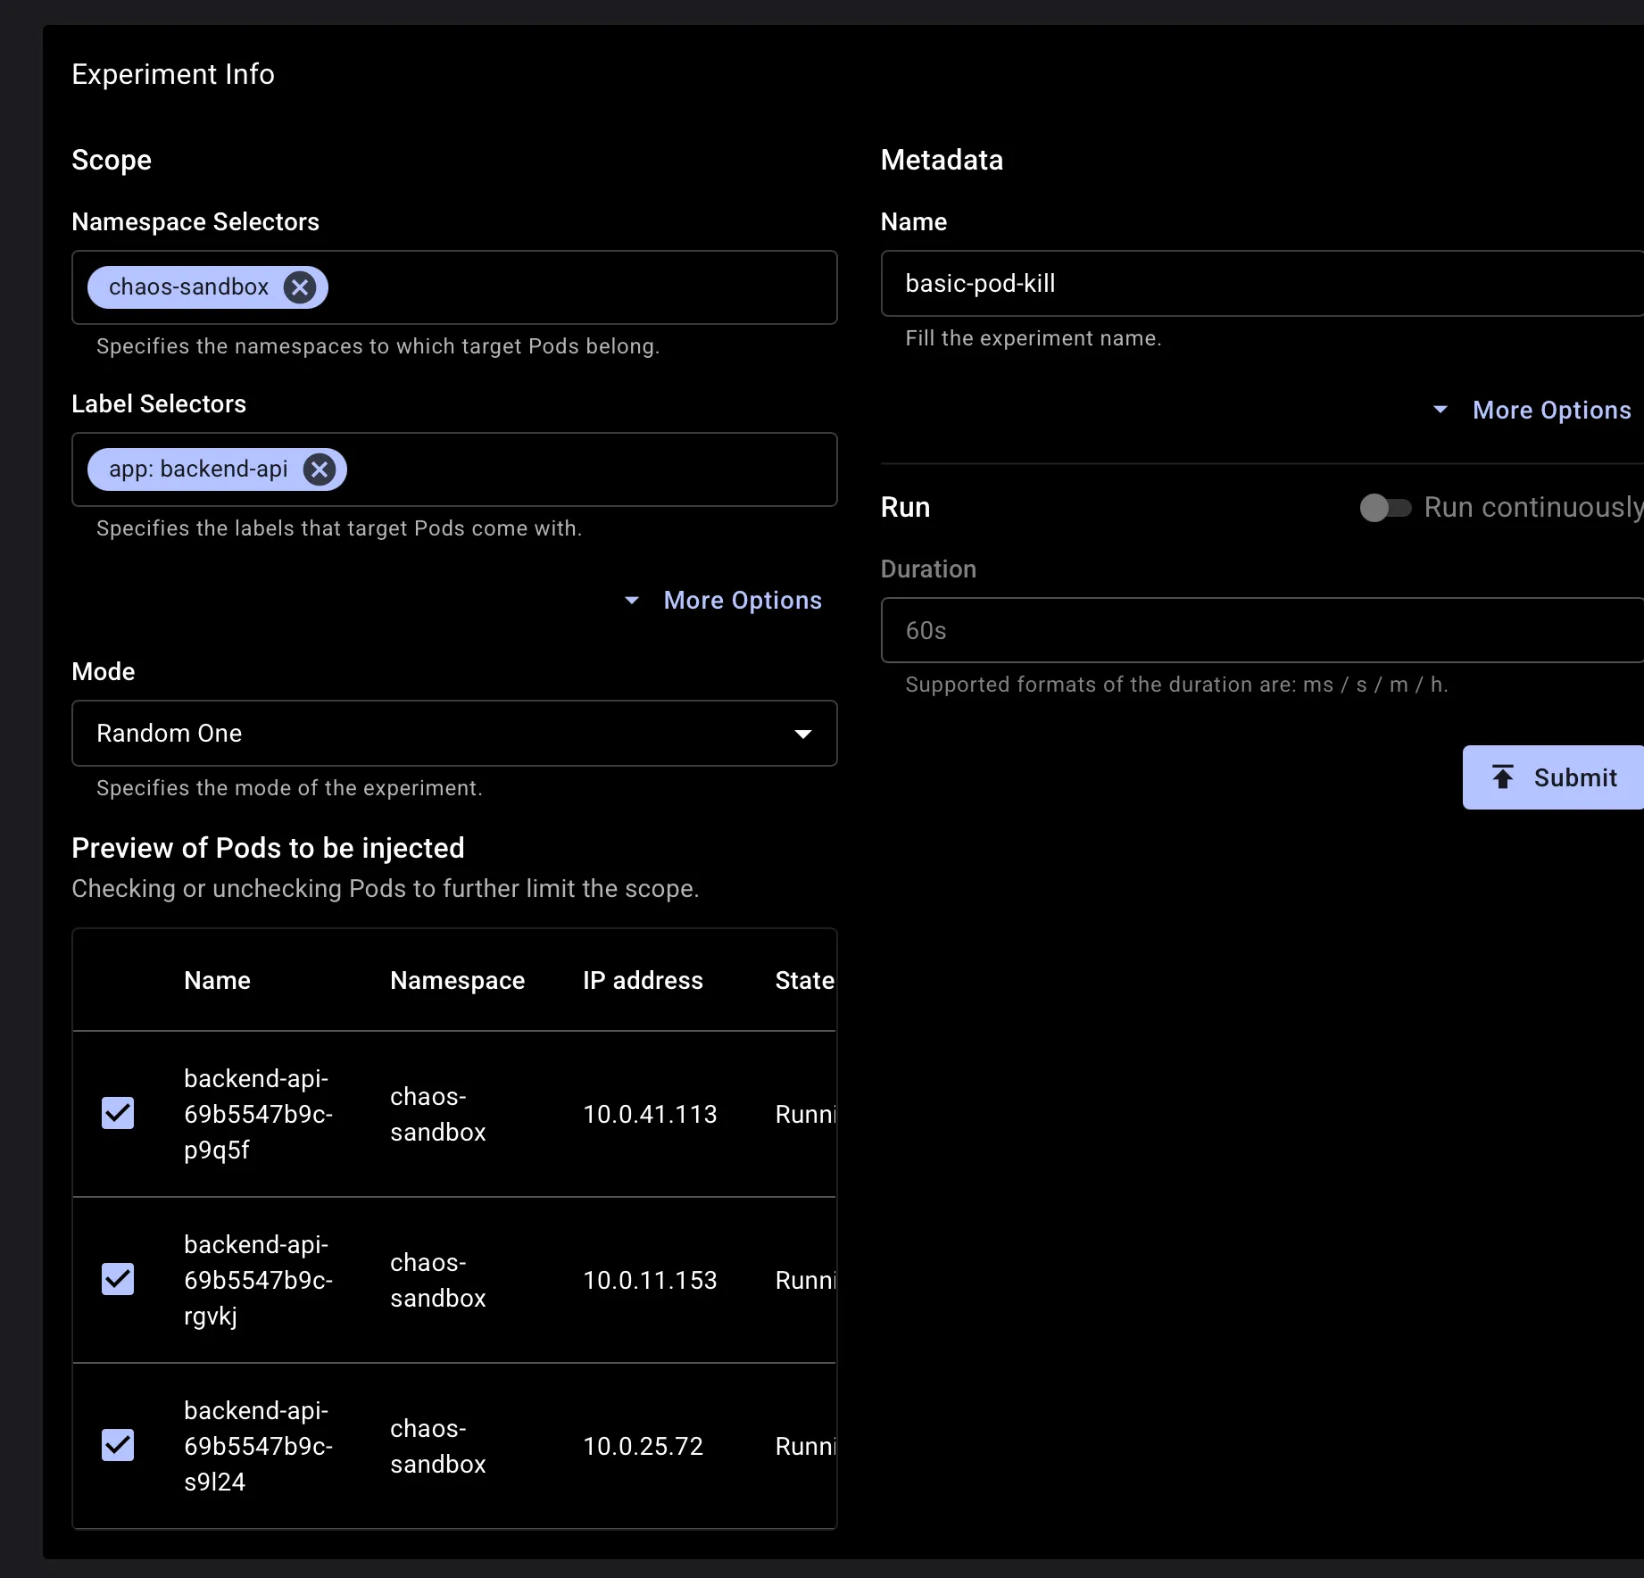Click the Scope More Options arrow icon
The height and width of the screenshot is (1578, 1644).
coord(632,601)
